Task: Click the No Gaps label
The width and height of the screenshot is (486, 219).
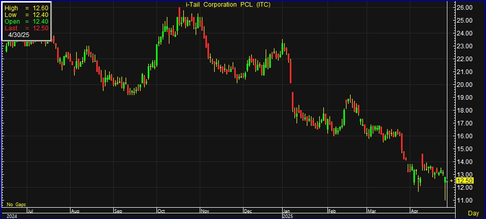Action: coord(16,205)
